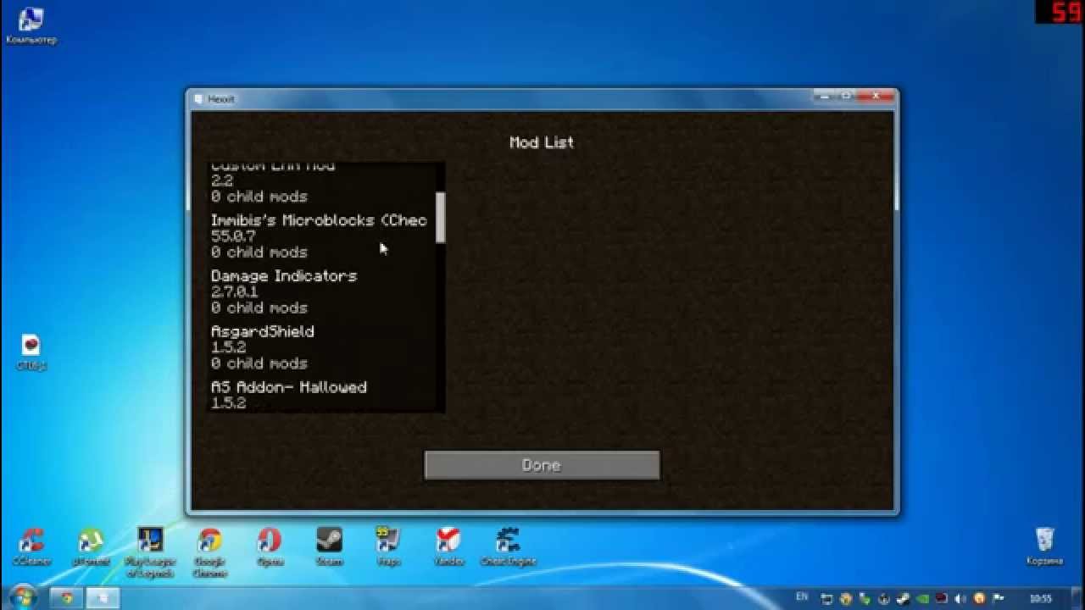Open the Windows Start menu orb

click(x=22, y=596)
